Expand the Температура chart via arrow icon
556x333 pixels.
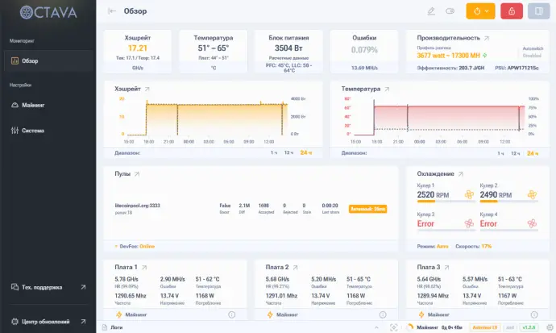tap(384, 89)
